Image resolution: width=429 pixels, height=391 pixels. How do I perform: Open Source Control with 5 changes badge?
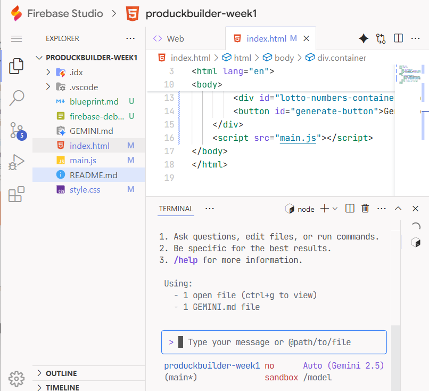click(x=17, y=131)
